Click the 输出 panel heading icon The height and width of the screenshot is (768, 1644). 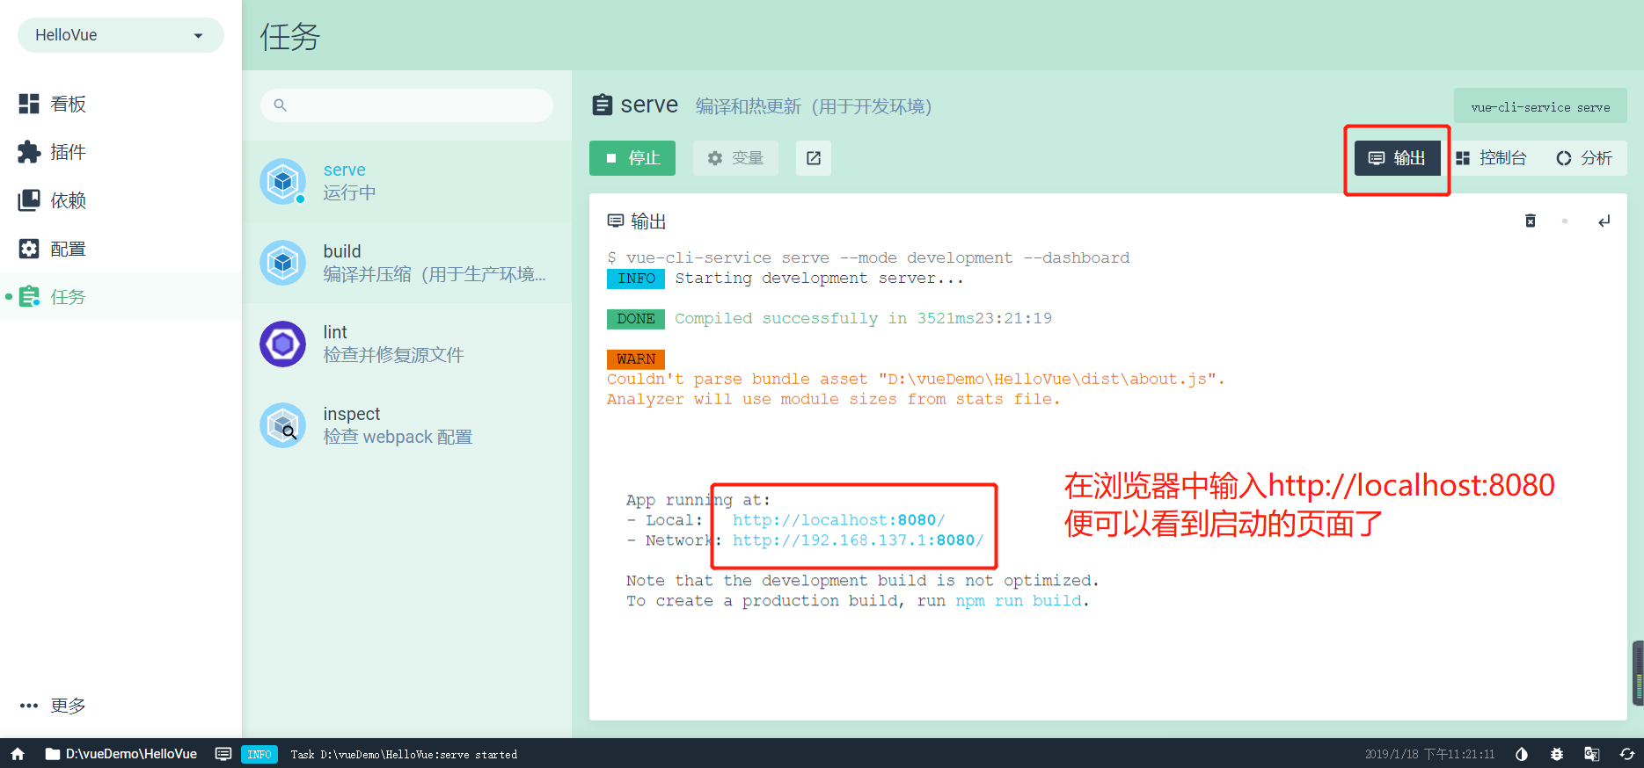616,221
